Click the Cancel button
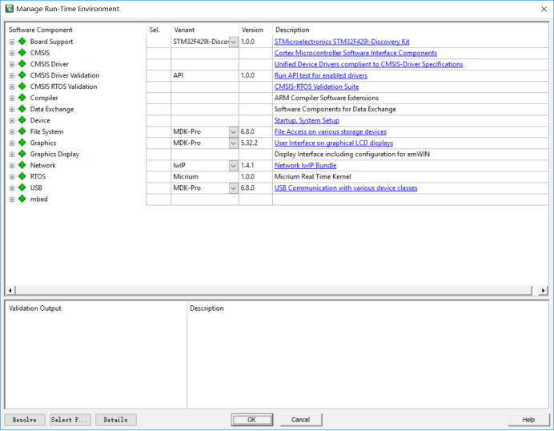The width and height of the screenshot is (554, 431). pyautogui.click(x=301, y=420)
